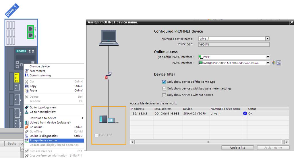Open Download to device submenu
The width and height of the screenshot is (294, 158).
point(54,118)
